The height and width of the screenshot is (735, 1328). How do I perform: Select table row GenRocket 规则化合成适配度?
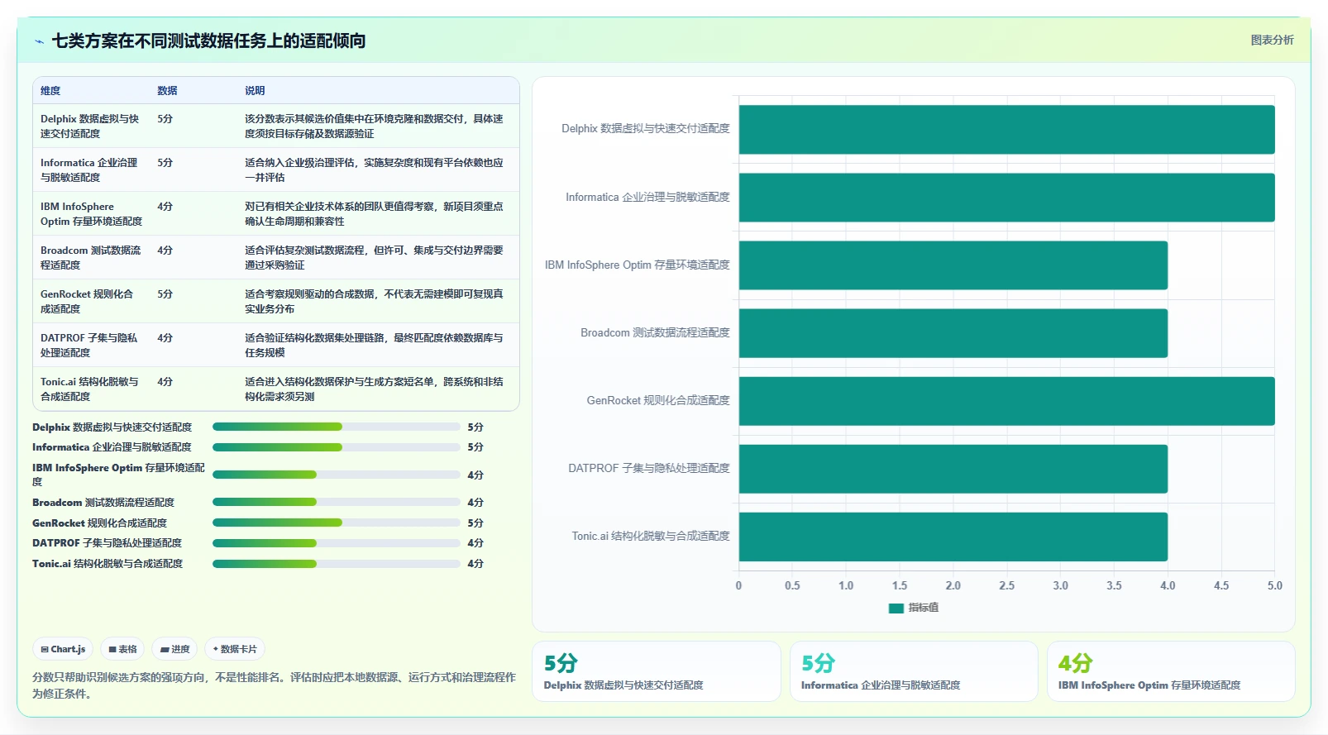coord(276,301)
